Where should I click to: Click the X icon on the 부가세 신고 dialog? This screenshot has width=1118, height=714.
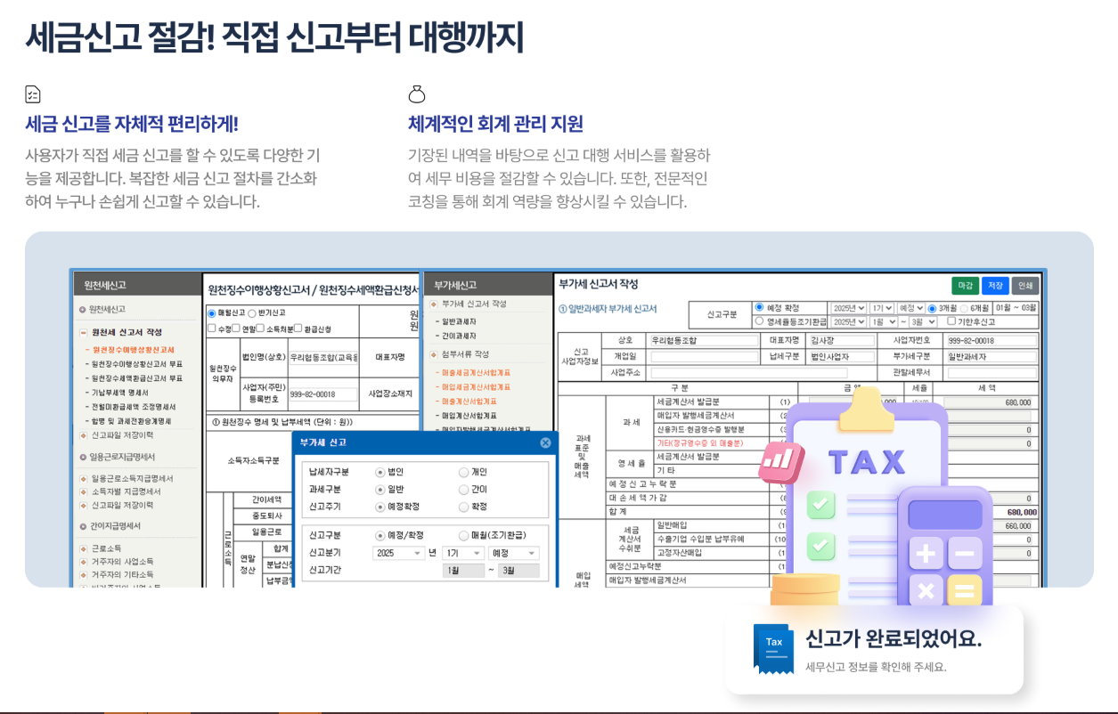[x=546, y=442]
